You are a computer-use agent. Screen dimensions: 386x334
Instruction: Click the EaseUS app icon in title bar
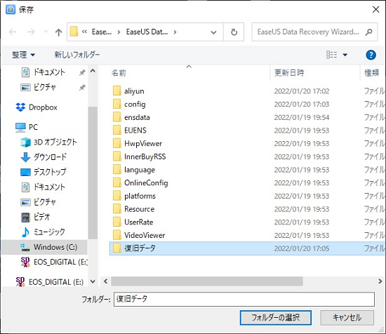pyautogui.click(x=11, y=10)
